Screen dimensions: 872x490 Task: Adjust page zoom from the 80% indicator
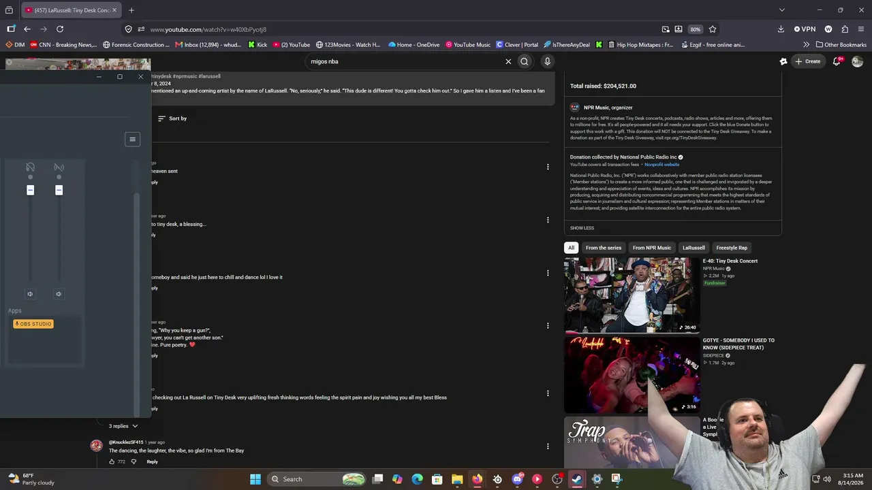(695, 29)
